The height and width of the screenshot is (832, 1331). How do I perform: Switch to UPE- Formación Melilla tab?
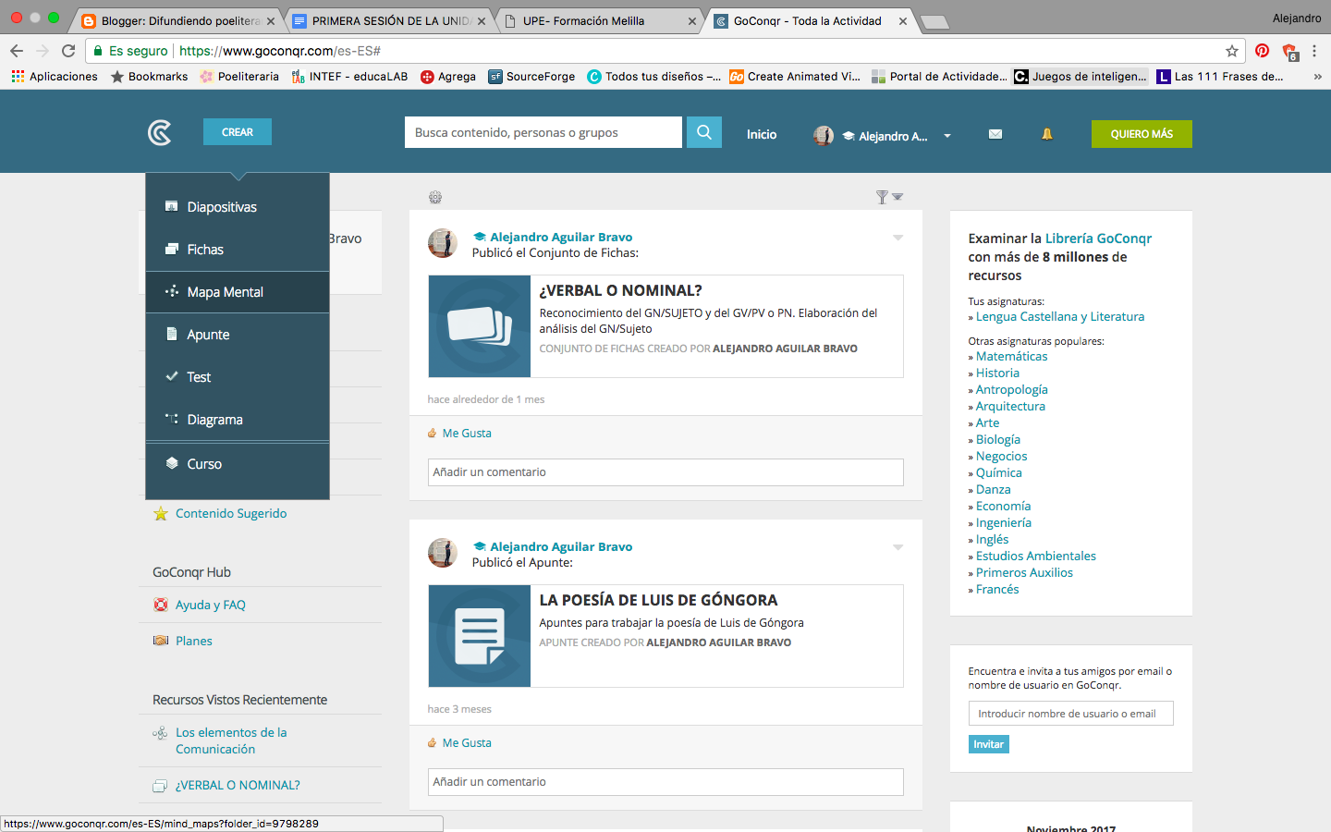tap(601, 20)
